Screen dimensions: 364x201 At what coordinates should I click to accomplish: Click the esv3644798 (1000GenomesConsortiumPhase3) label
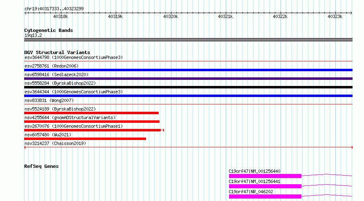(x=74, y=57)
